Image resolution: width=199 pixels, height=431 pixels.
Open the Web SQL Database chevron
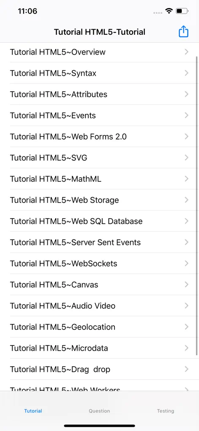tap(187, 221)
